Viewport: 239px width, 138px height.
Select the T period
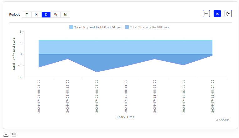[27, 15]
